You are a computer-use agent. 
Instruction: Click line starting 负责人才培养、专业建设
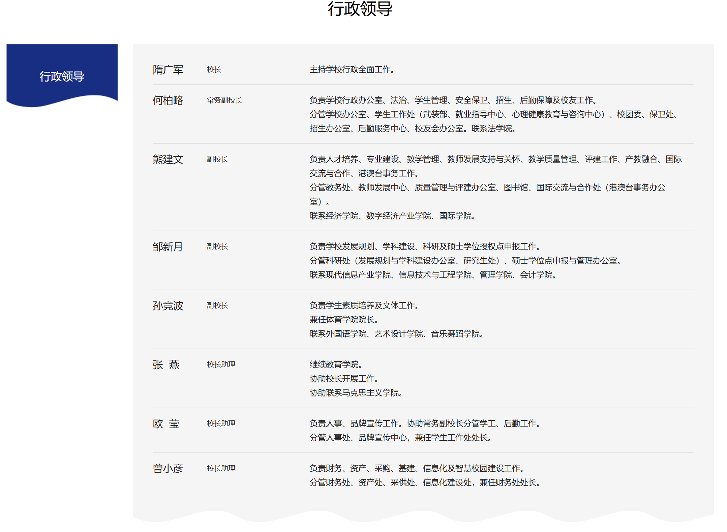pos(496,159)
